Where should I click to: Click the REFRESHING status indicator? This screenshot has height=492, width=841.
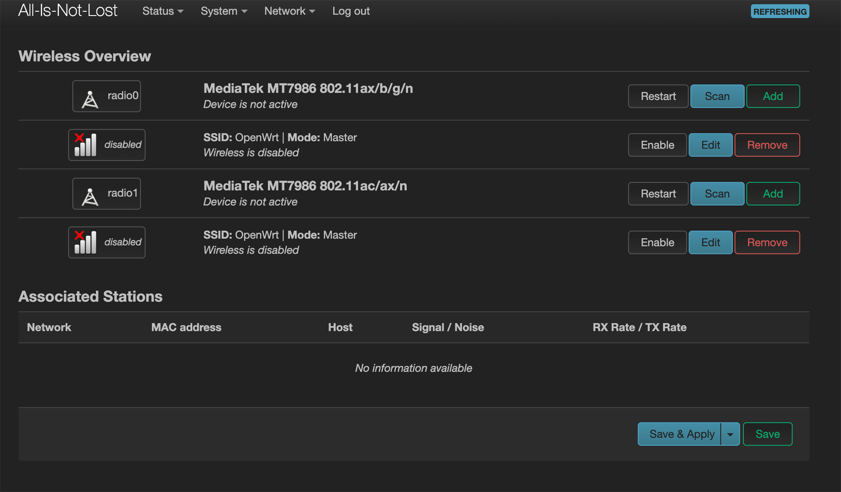779,11
